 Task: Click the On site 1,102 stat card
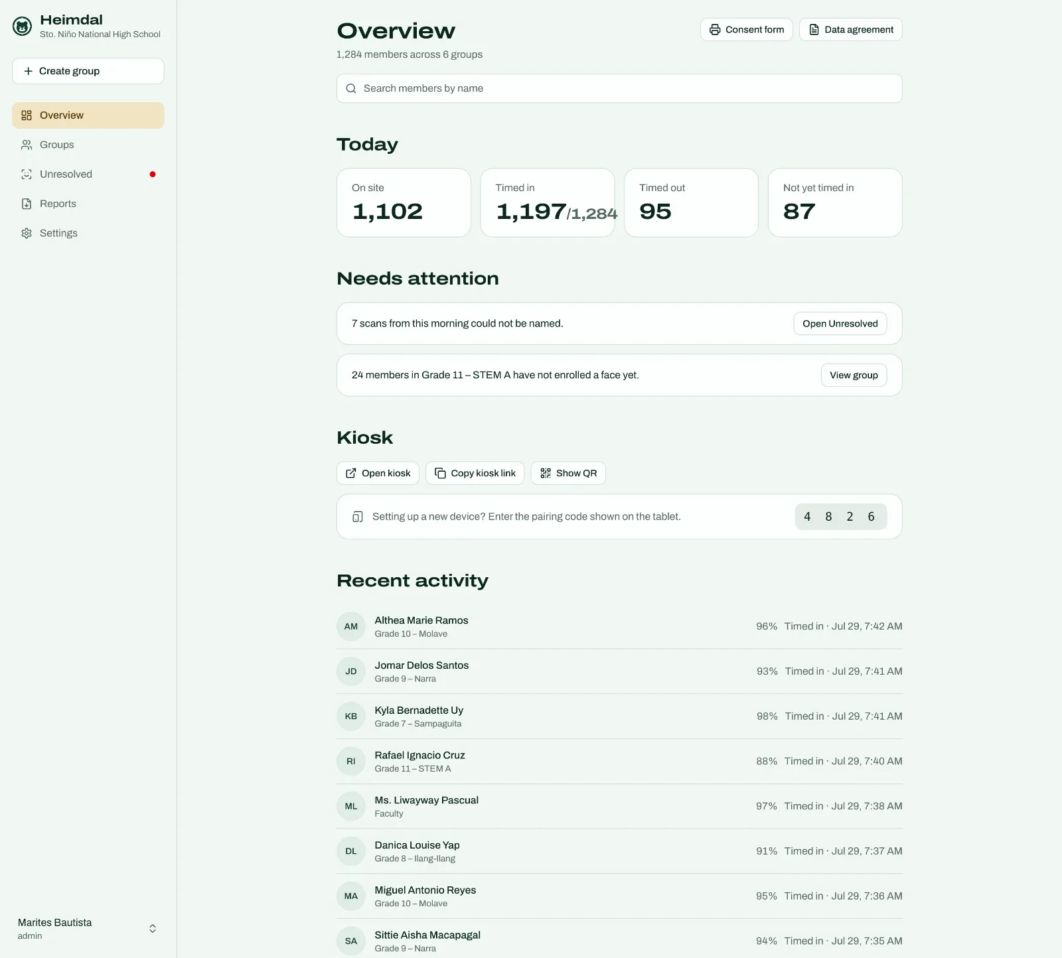click(x=404, y=202)
